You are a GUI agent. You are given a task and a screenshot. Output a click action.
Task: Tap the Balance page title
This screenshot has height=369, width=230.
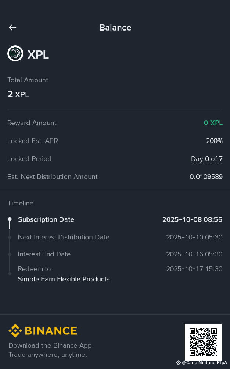[115, 28]
